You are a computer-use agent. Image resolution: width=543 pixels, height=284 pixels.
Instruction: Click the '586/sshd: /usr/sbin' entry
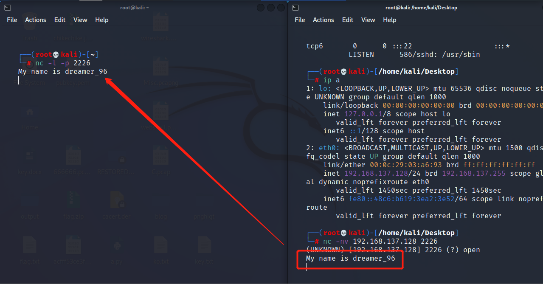440,55
